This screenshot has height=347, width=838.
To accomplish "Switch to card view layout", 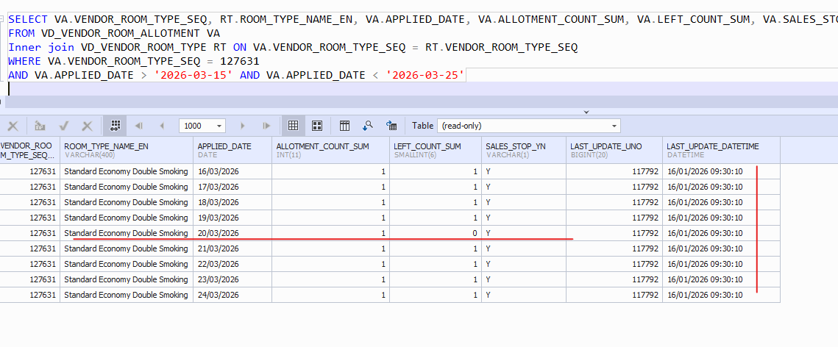I will (317, 126).
